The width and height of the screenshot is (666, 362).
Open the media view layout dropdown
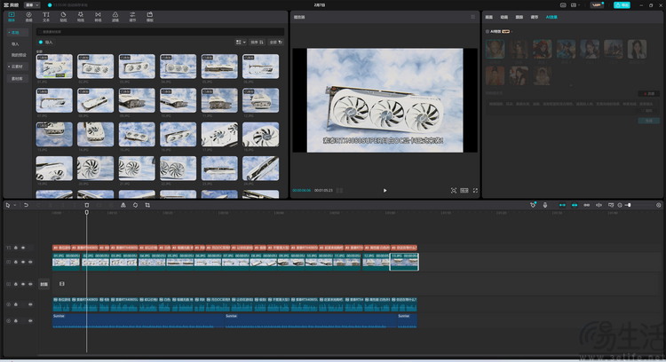point(241,42)
